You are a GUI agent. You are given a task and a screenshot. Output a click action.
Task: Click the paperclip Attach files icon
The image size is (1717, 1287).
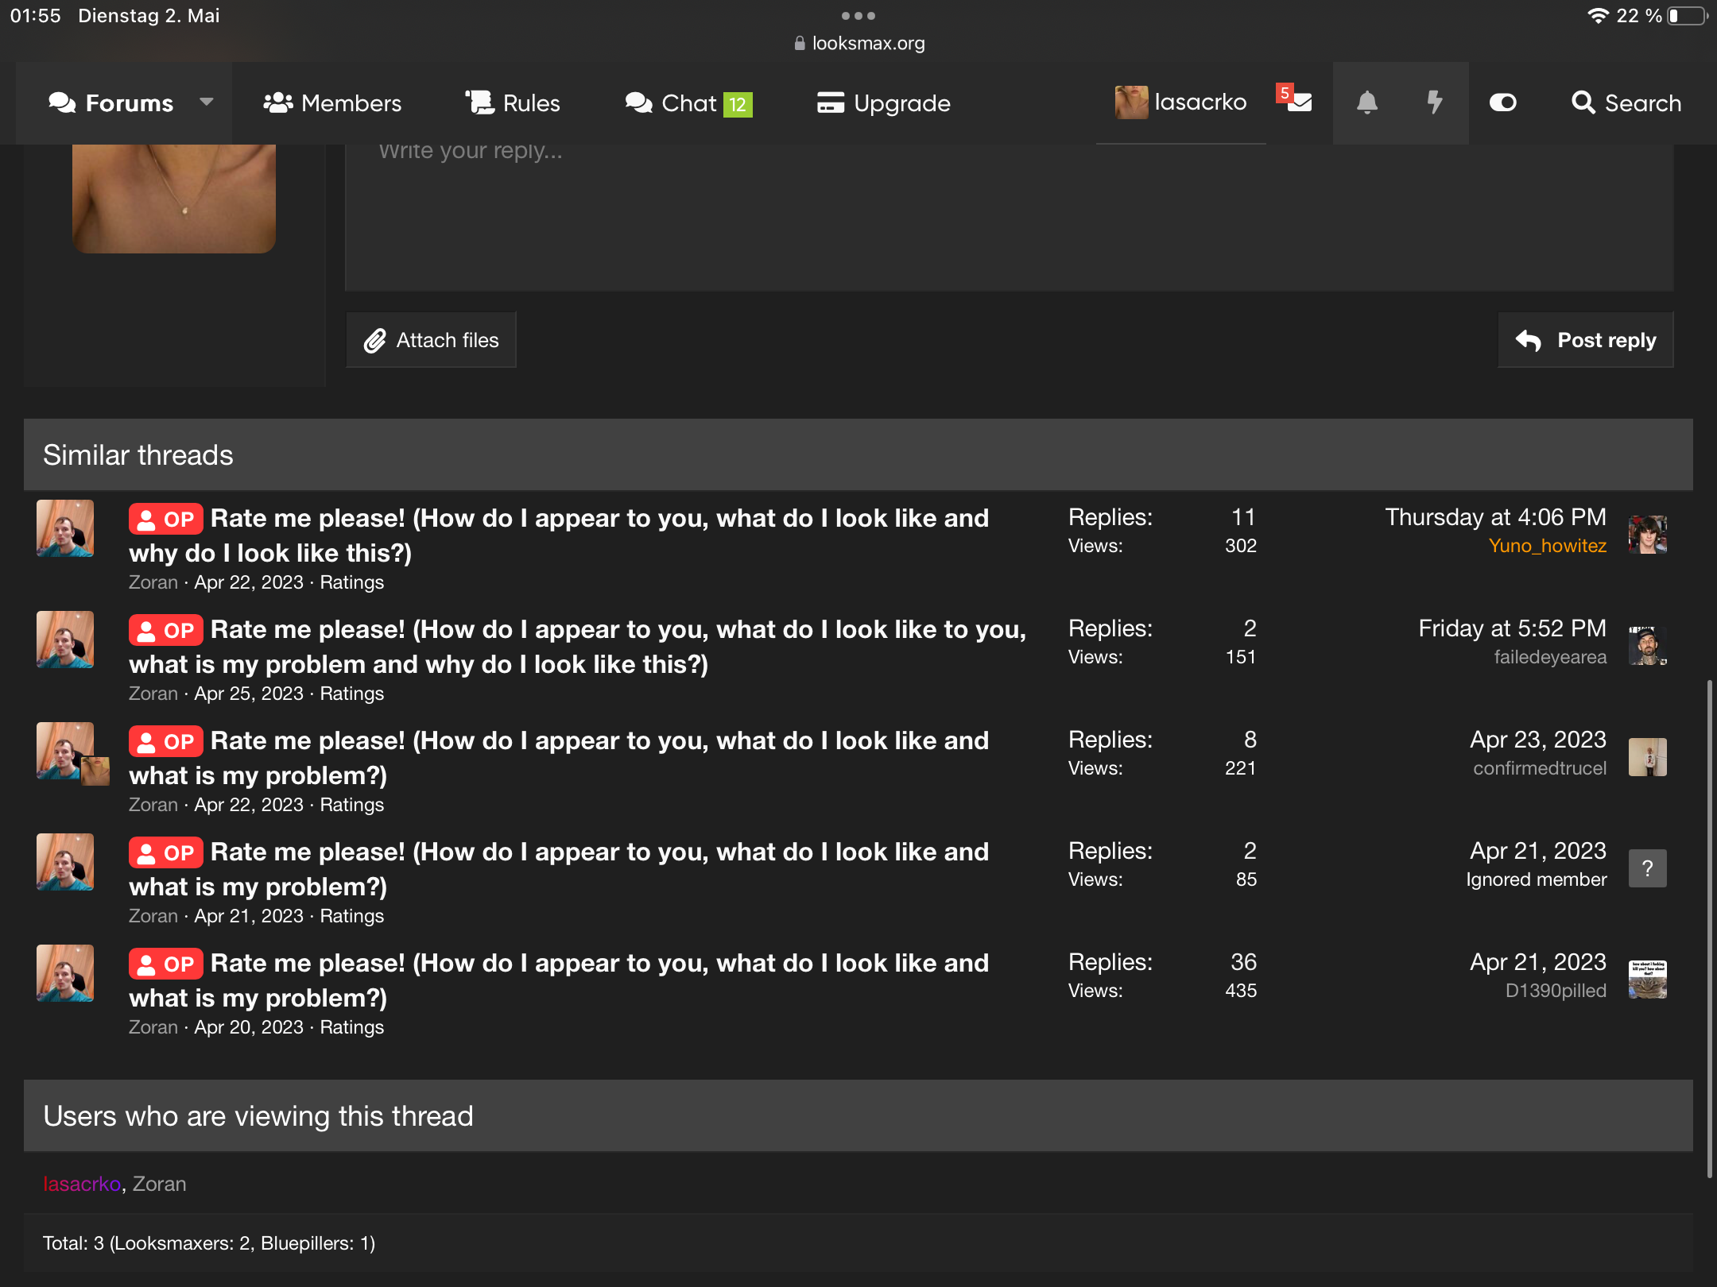375,341
